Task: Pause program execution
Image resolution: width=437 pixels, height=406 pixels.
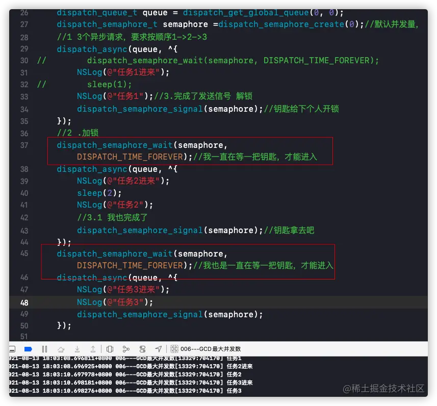Action: (44, 349)
